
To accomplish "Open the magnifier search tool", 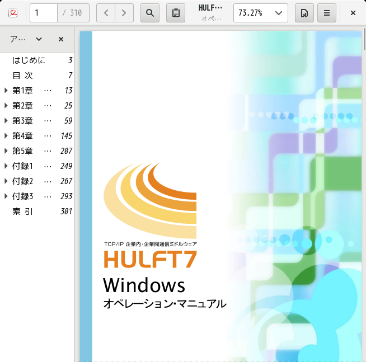I will click(150, 13).
